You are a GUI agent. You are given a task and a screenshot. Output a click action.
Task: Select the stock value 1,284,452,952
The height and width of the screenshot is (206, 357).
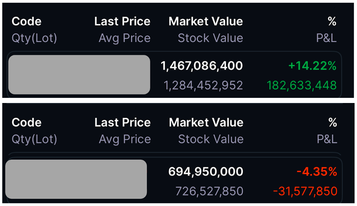pyautogui.click(x=203, y=85)
